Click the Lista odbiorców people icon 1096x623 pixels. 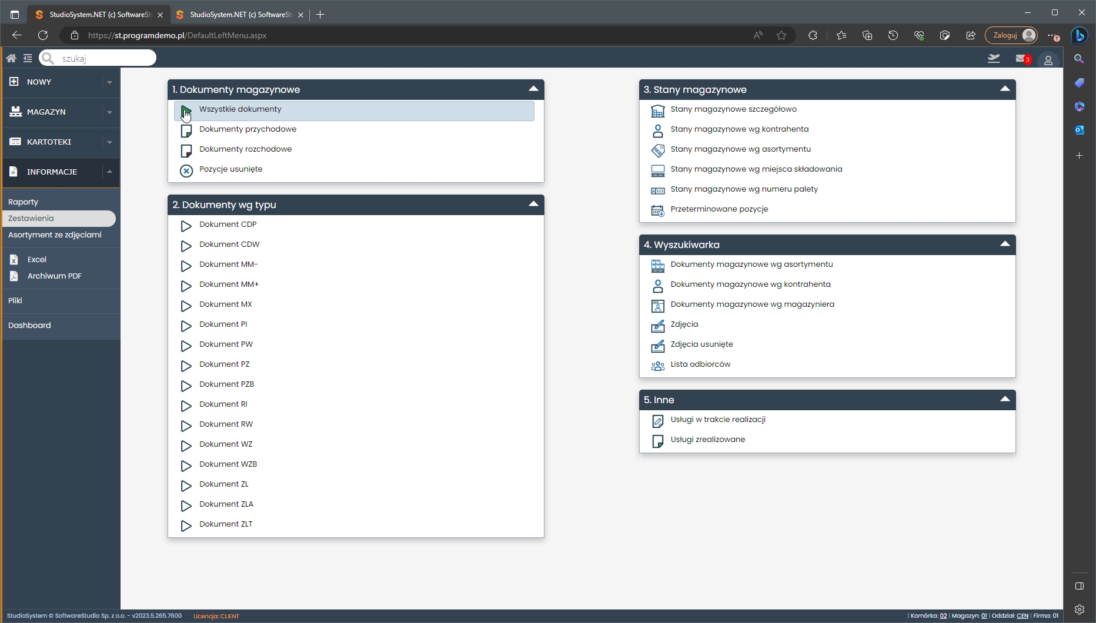coord(657,366)
